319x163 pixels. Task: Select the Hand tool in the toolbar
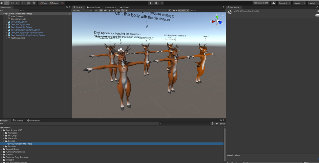coord(2,3)
